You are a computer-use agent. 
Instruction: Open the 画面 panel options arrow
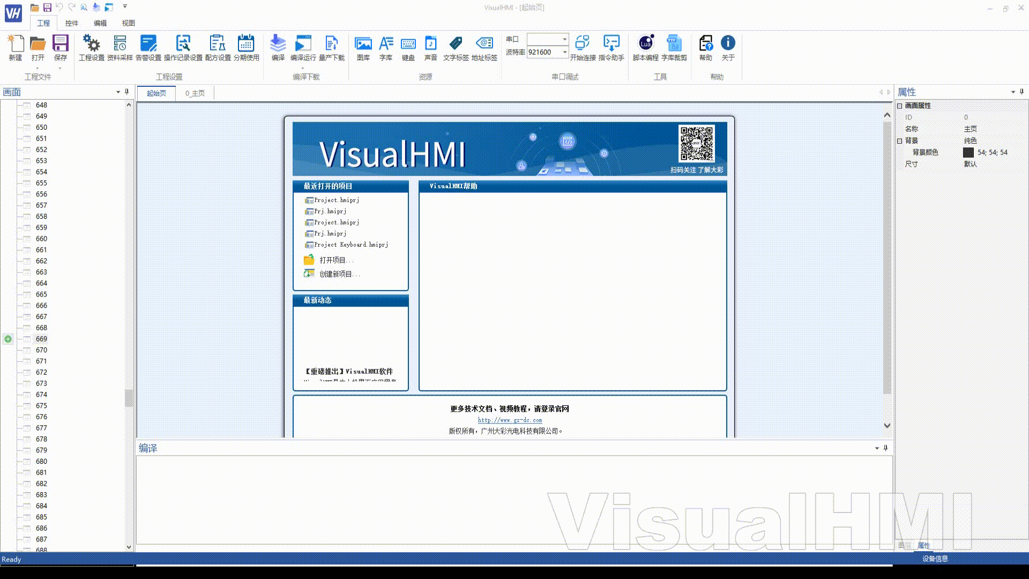(118, 92)
